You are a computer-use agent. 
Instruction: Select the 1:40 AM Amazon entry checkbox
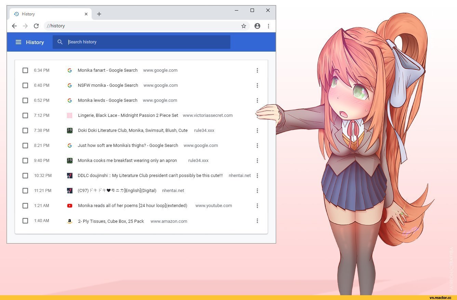[25, 221]
